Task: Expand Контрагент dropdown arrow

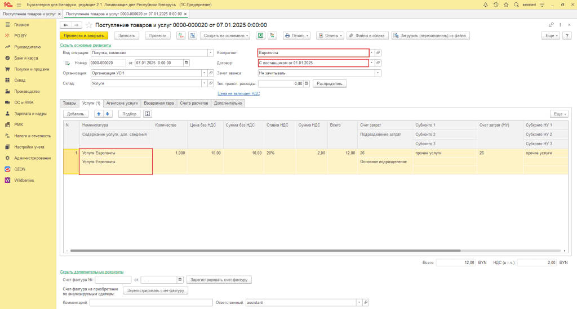Action: click(372, 52)
